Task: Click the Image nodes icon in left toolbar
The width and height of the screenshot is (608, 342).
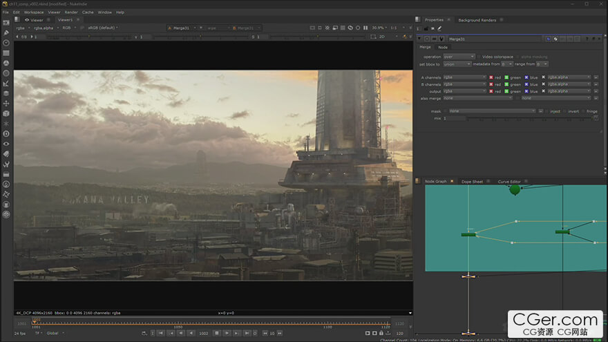Action: (6, 23)
